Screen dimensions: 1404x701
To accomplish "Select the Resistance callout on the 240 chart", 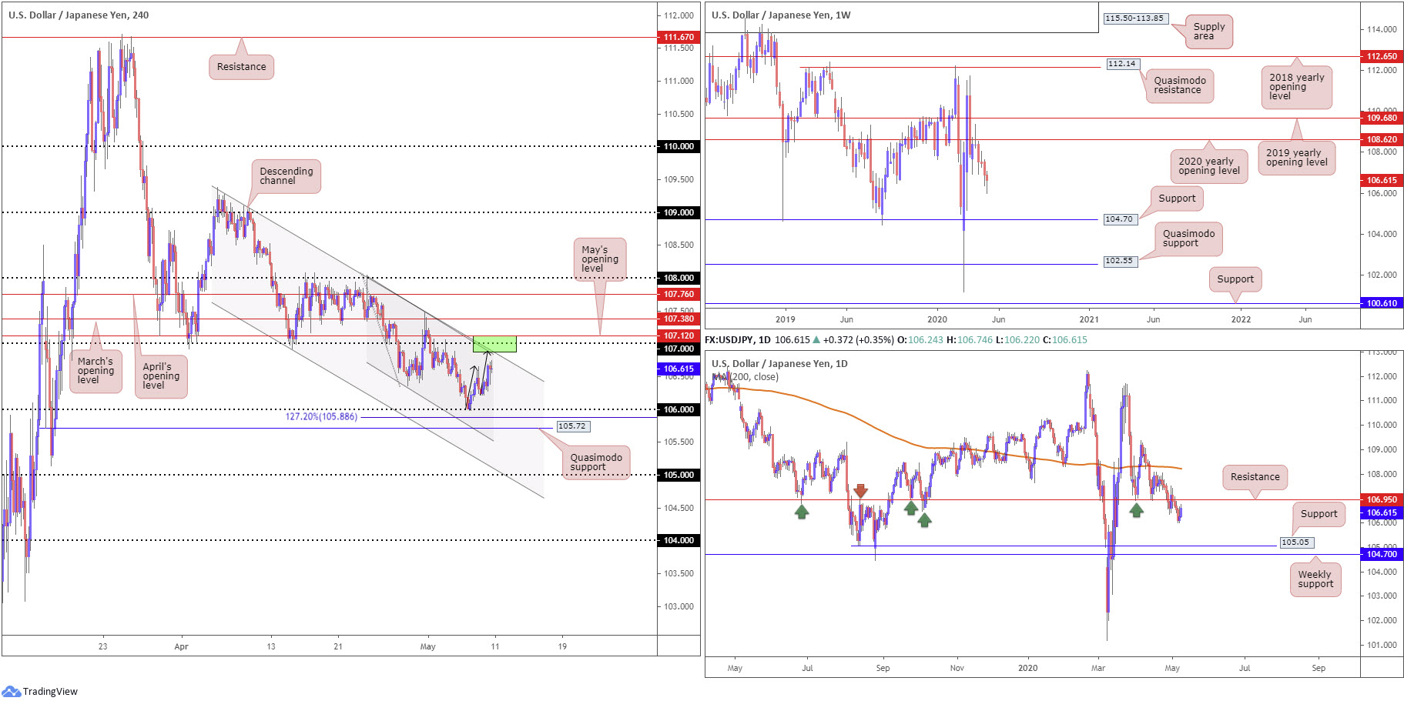I will pos(241,67).
